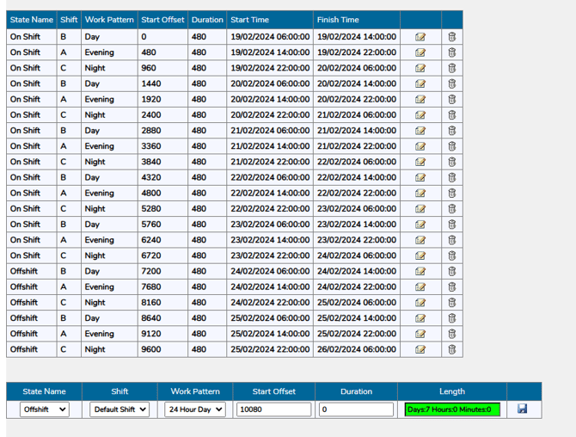Screen dimensions: 576x437
Task: Delete the row with start offset 960
Action: point(452,68)
